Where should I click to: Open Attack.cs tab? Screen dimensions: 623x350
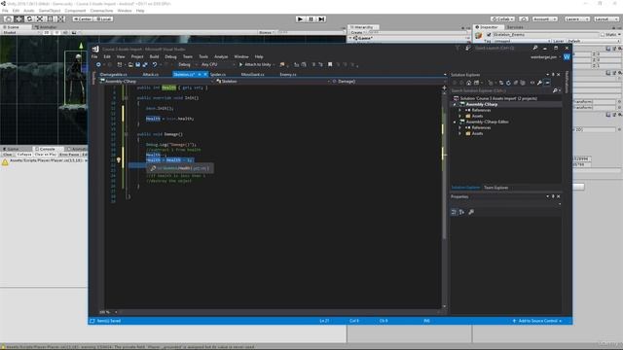click(x=150, y=74)
